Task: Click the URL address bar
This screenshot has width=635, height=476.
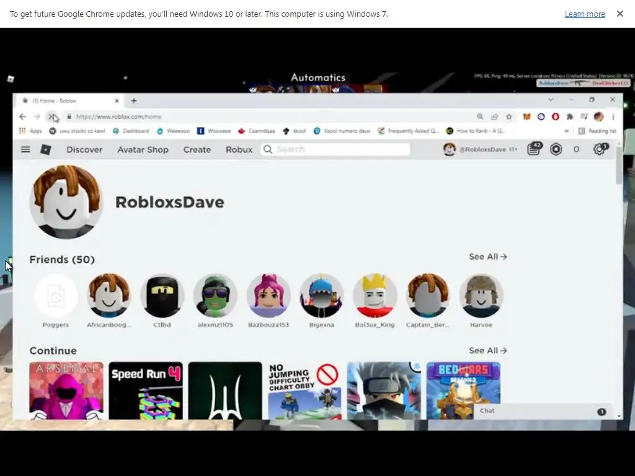Action: click(x=267, y=117)
